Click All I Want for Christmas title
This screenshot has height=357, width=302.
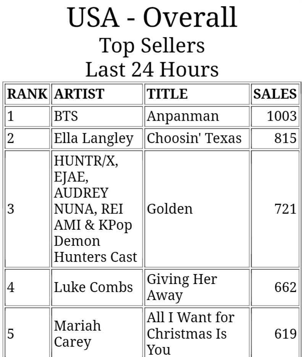click(x=190, y=334)
